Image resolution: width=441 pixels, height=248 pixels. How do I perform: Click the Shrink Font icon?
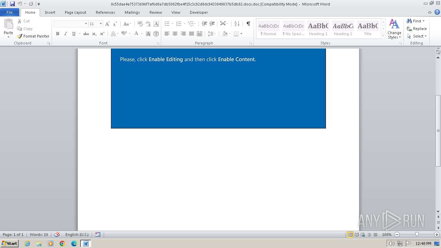click(115, 24)
